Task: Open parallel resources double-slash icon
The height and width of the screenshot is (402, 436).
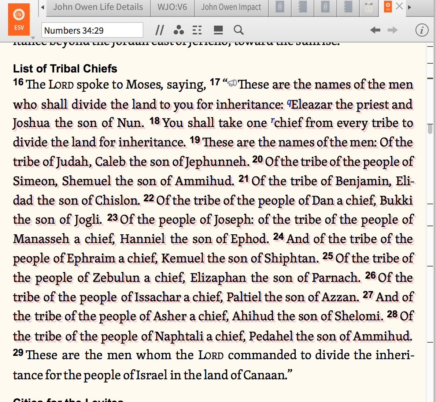Action: tap(159, 30)
